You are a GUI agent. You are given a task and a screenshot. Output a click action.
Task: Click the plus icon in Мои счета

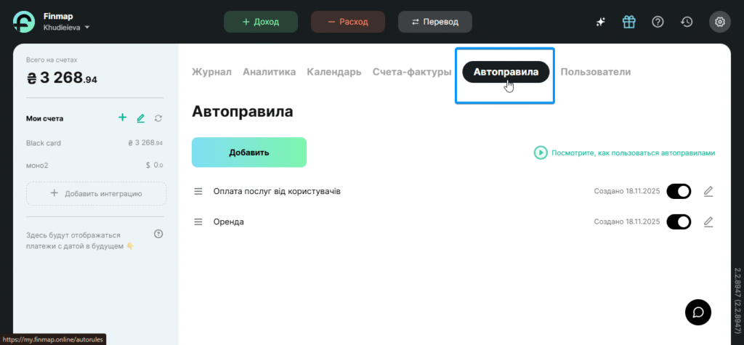tap(122, 118)
